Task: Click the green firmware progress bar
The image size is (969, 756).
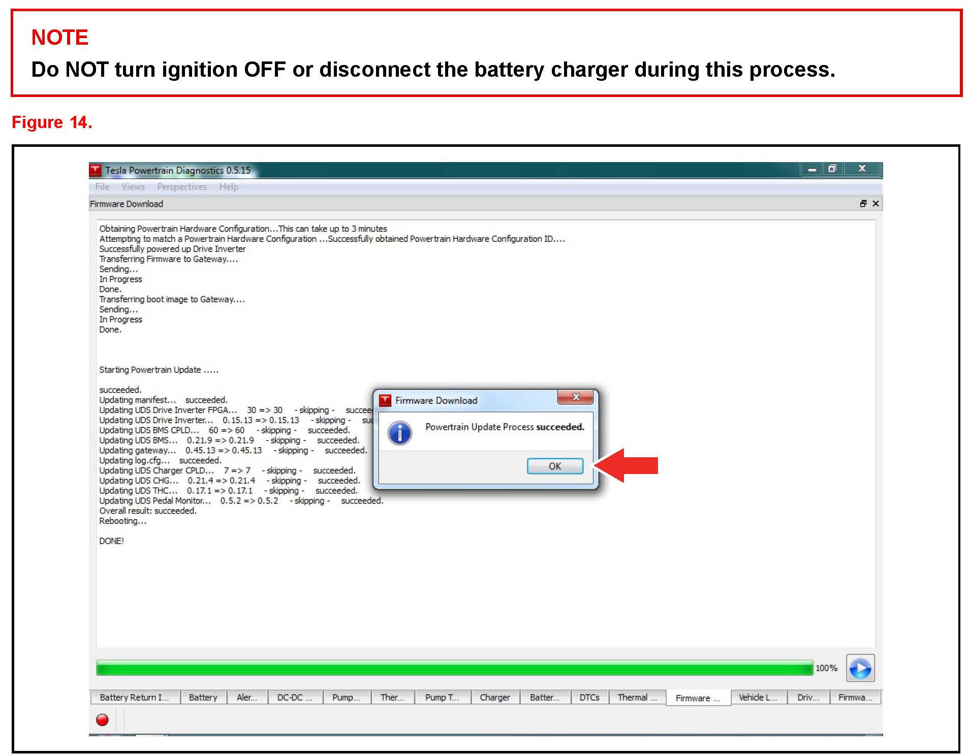Action: (x=454, y=668)
